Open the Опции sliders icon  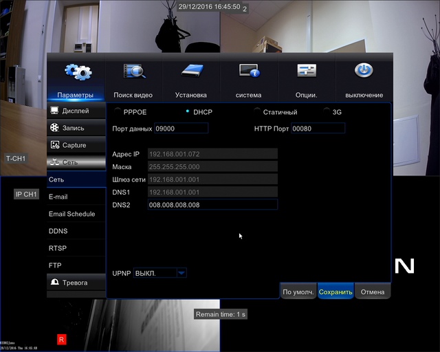click(307, 70)
